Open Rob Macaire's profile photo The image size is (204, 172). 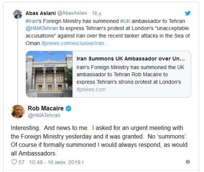click(x=18, y=111)
